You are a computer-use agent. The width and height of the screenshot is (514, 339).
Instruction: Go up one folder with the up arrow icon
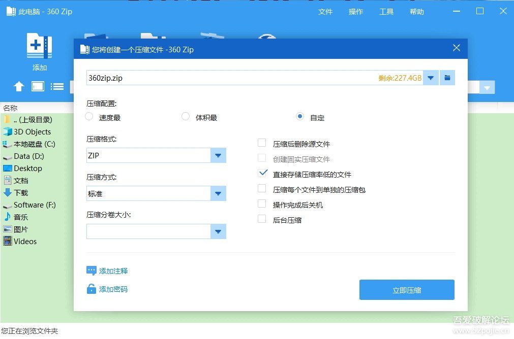tap(19, 86)
